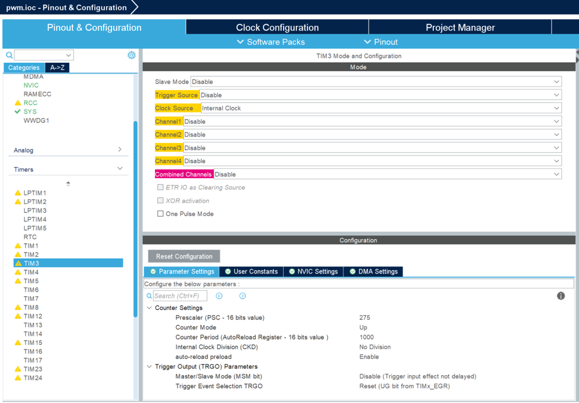Open the NVIC Settings tab
Viewport: 579px width, 403px height.
pyautogui.click(x=313, y=271)
